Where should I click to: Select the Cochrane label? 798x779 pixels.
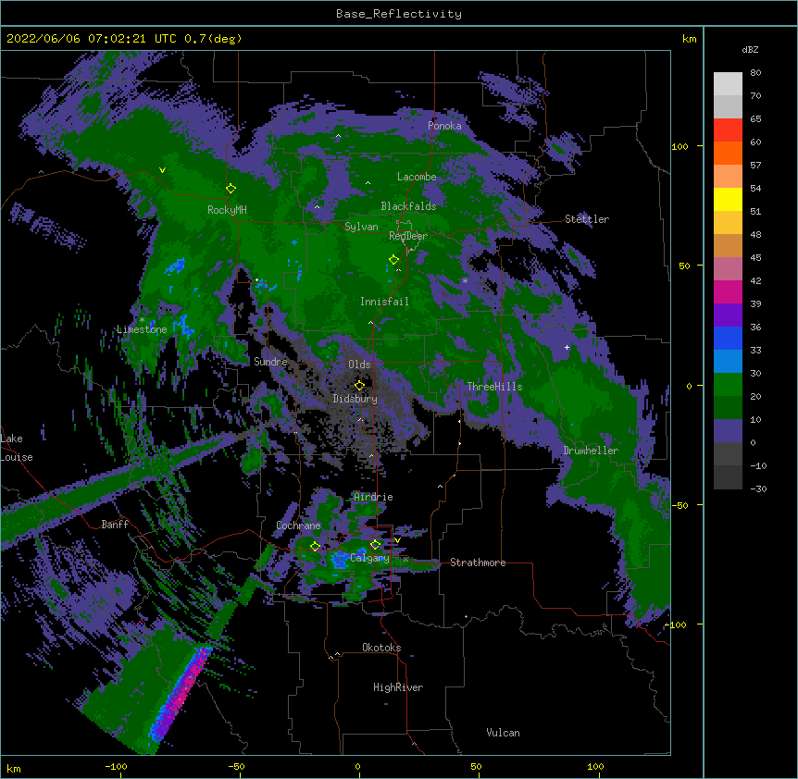coord(298,526)
